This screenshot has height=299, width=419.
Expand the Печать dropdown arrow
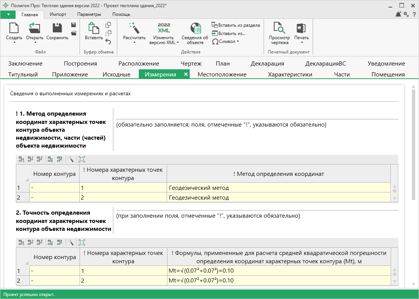[x=301, y=42]
